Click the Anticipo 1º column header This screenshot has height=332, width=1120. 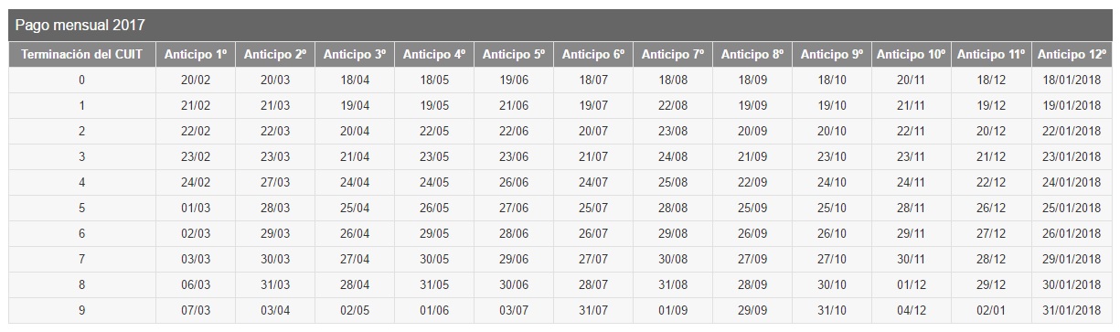point(196,55)
